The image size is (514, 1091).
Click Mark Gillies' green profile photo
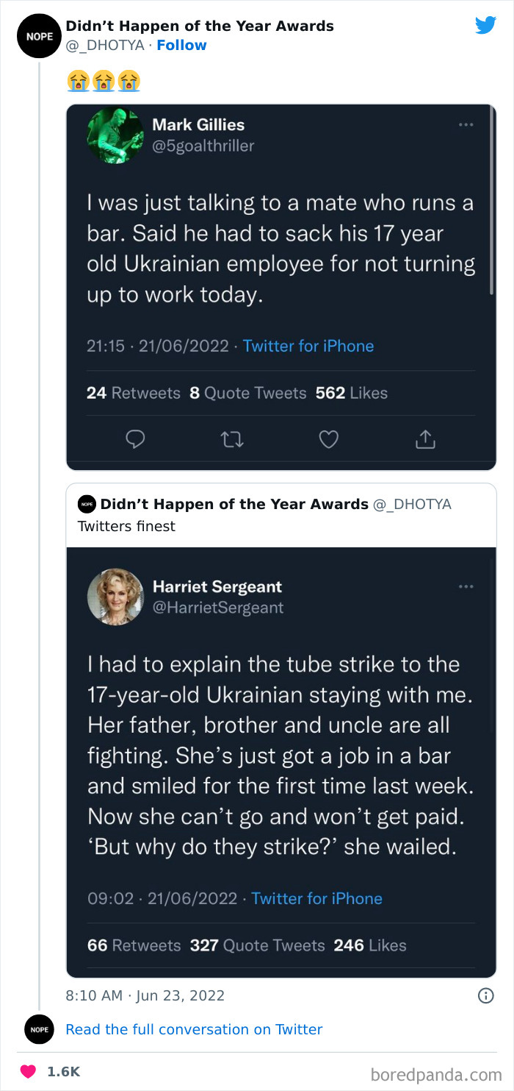(x=115, y=135)
